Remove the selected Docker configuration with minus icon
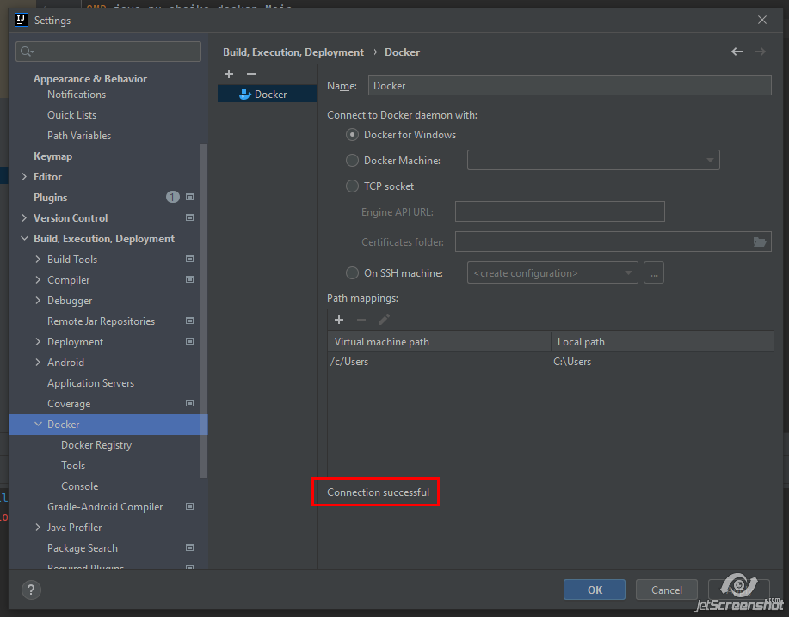 click(x=251, y=74)
